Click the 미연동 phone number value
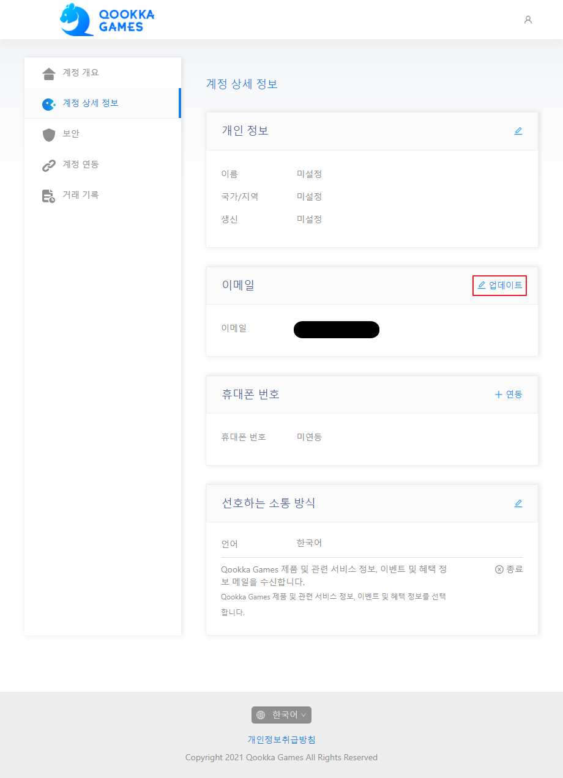Viewport: 563px width, 778px height. click(x=310, y=437)
